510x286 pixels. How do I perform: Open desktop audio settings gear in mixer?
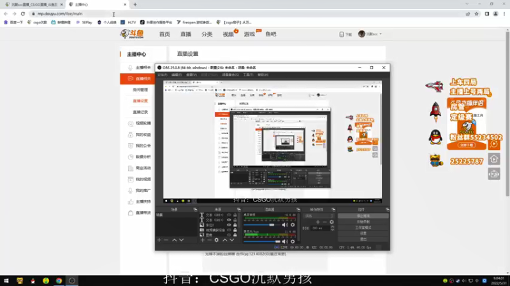point(293,225)
